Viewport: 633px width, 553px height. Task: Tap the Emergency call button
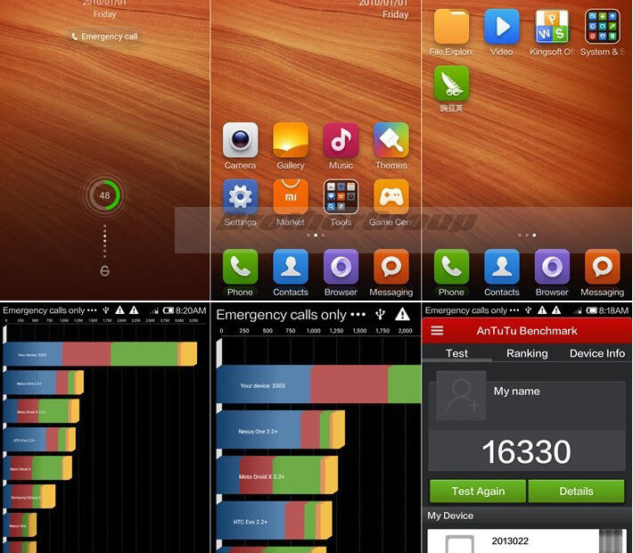coord(104,37)
